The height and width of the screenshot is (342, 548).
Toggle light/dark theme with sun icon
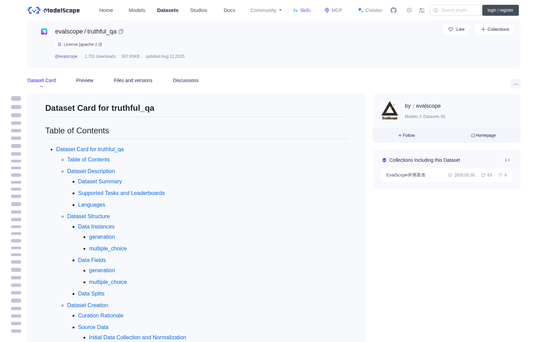click(409, 10)
